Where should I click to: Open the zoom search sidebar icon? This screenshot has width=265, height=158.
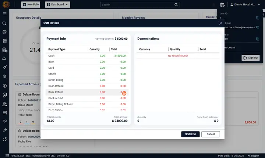[x=5, y=76]
